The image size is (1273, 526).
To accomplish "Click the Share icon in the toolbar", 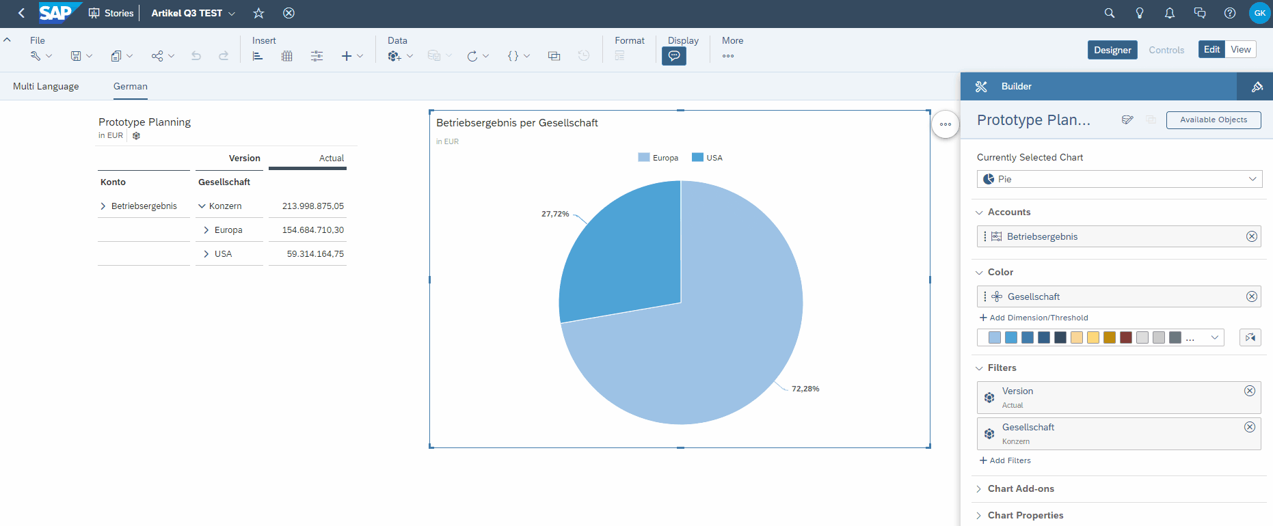I will tap(157, 56).
